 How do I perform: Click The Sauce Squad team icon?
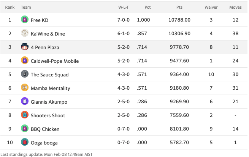[x=25, y=74]
